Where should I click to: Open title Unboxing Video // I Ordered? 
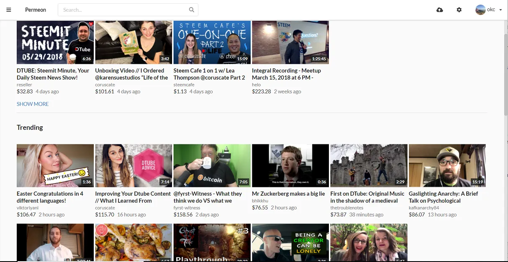click(x=132, y=74)
